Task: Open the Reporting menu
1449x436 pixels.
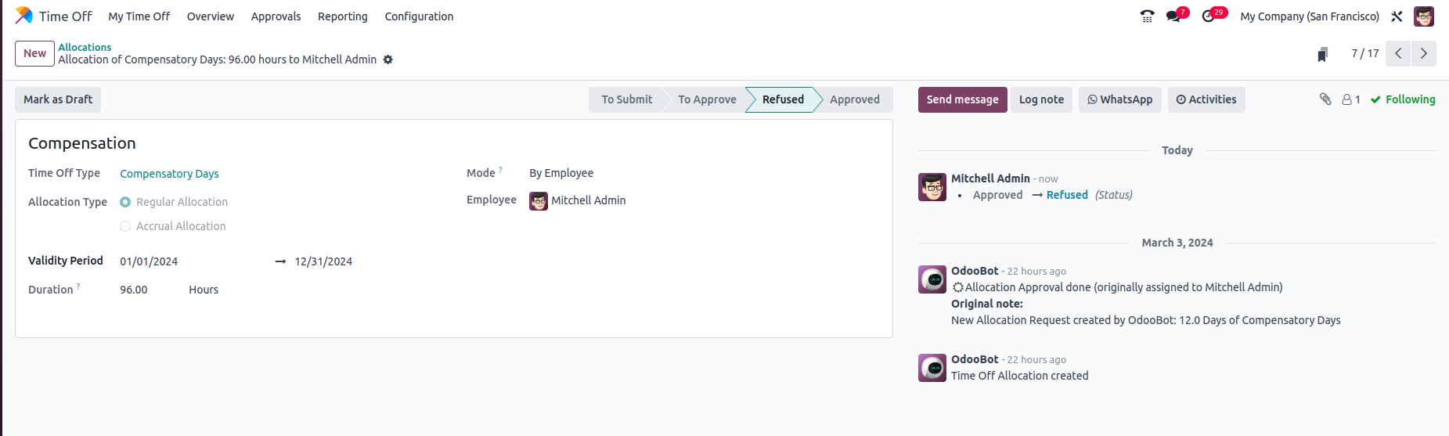Action: click(342, 16)
